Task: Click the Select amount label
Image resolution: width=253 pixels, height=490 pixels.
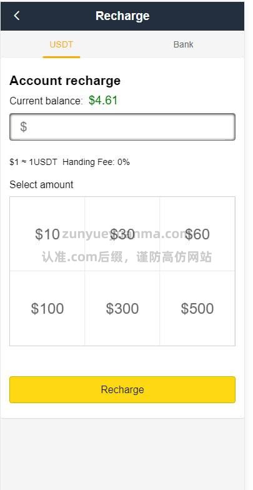Action: (41, 185)
